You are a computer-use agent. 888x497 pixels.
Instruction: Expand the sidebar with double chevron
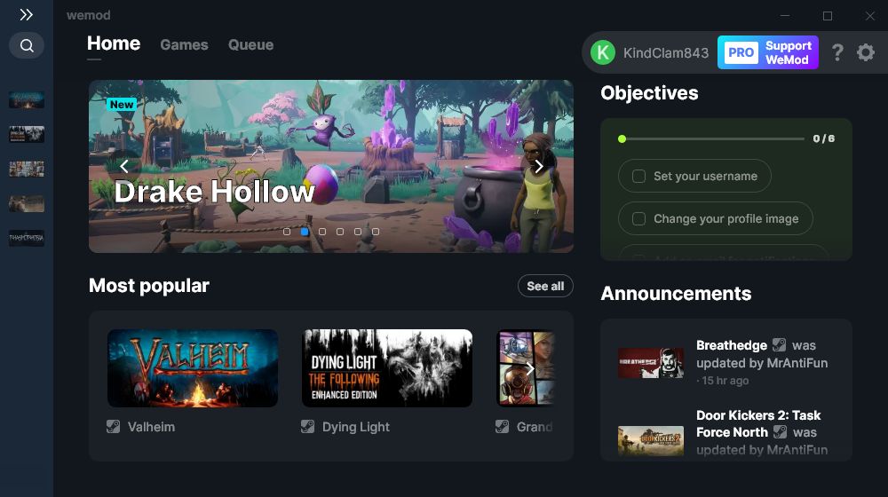[x=26, y=15]
